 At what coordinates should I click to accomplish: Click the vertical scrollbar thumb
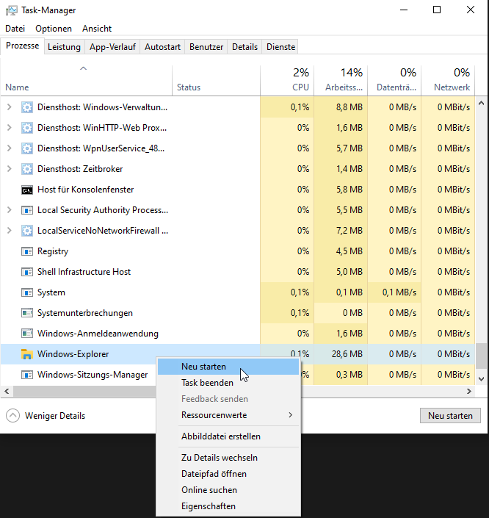coord(481,356)
